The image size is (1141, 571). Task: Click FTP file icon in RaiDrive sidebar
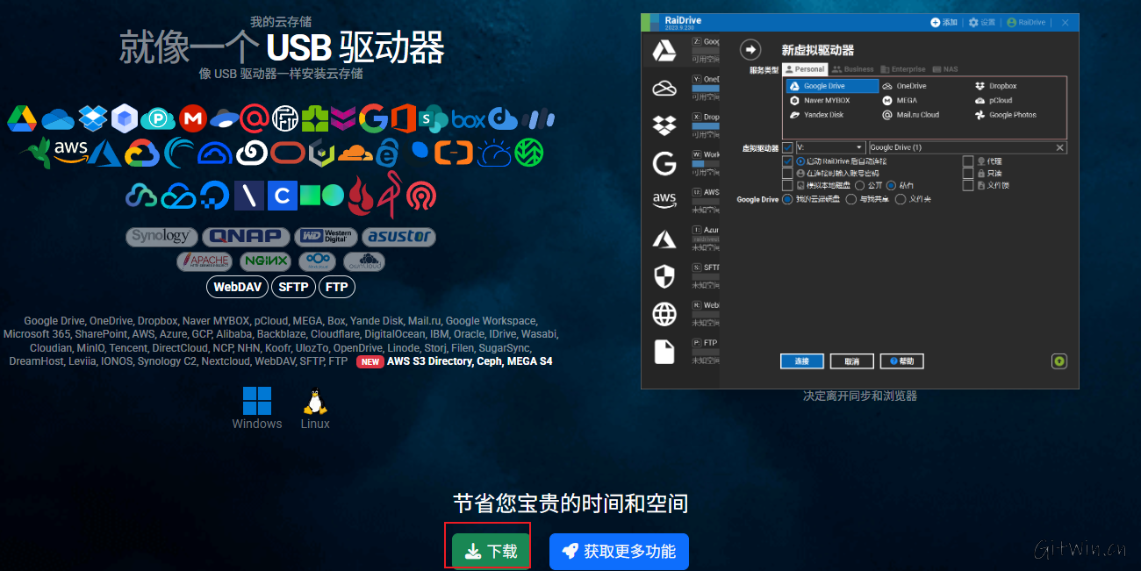664,351
